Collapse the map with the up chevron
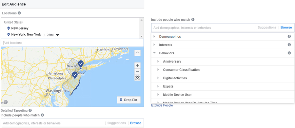Screen dimensions: 295x128 (x=138, y=53)
